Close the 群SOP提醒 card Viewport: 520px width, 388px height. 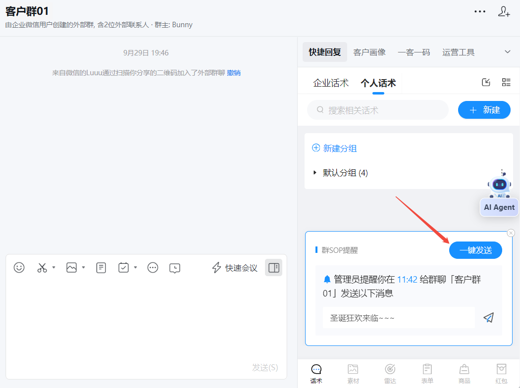coord(511,233)
